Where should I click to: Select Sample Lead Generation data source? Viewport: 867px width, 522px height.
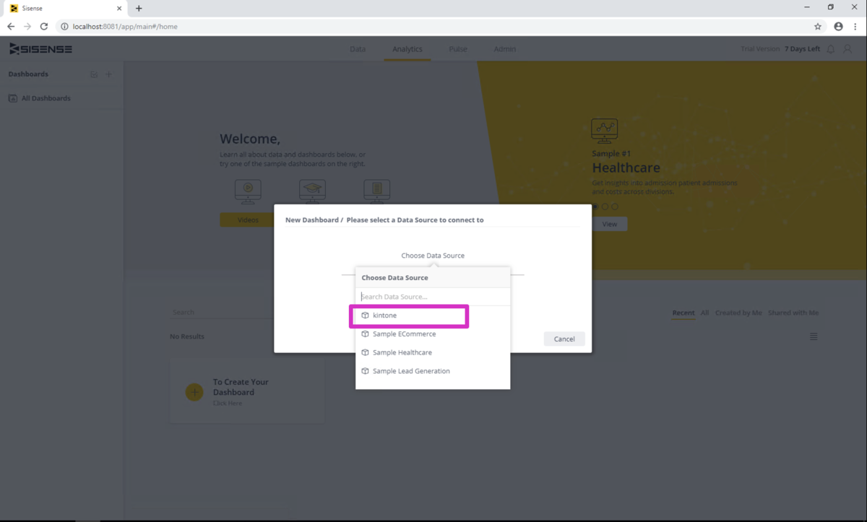433,371
